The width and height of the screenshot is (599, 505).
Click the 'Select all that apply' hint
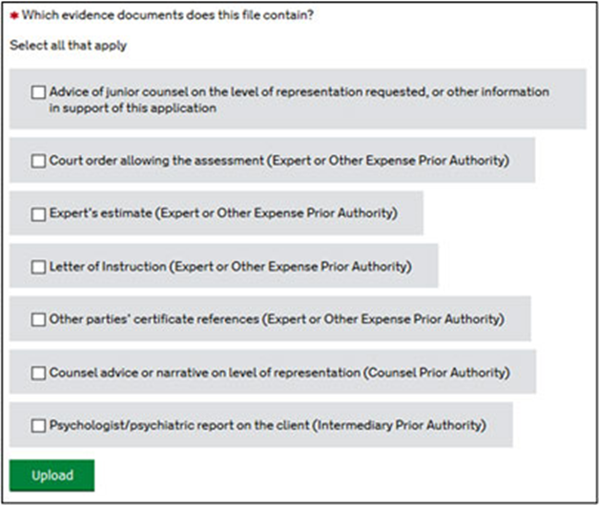[68, 45]
